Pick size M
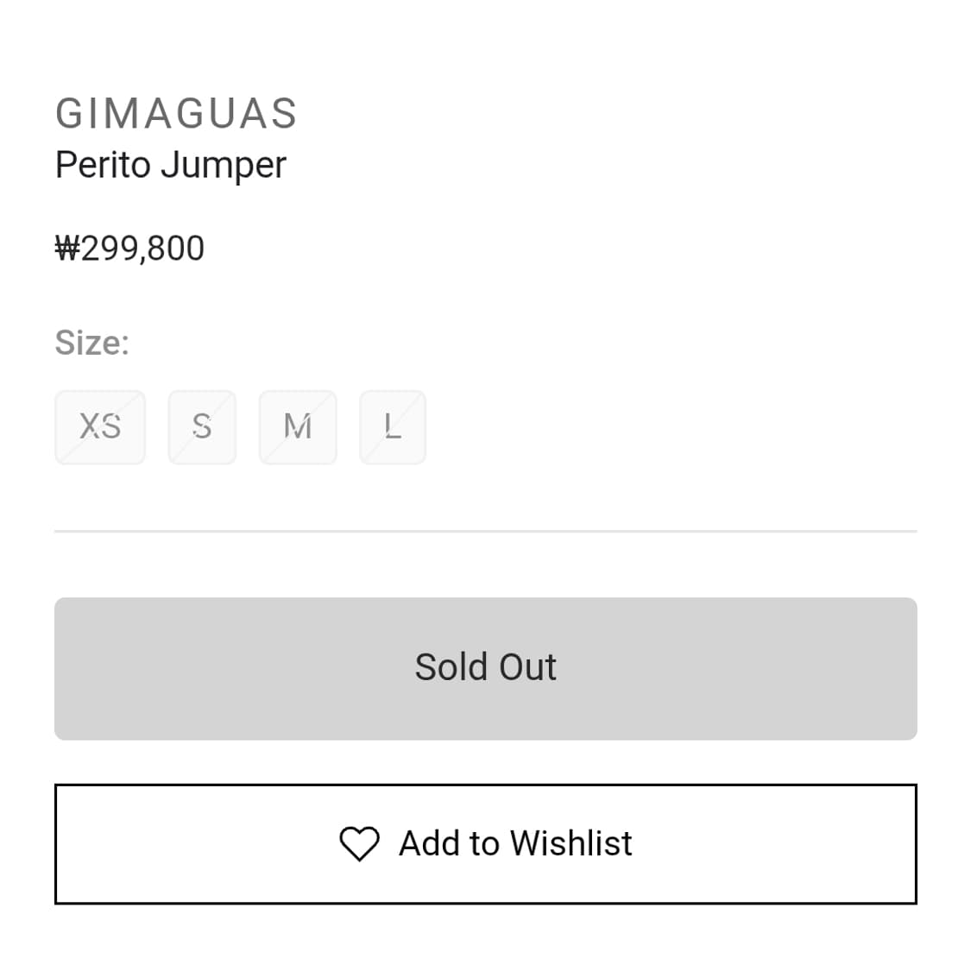The height and width of the screenshot is (971, 971). click(298, 426)
